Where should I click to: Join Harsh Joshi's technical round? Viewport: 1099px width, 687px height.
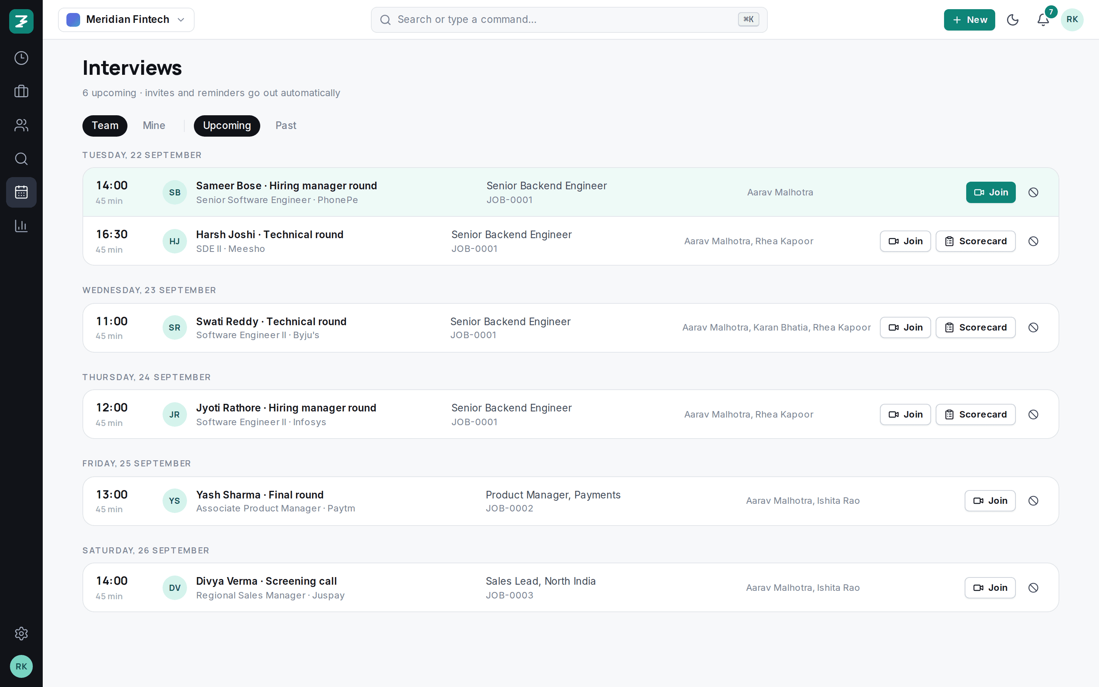coord(905,241)
